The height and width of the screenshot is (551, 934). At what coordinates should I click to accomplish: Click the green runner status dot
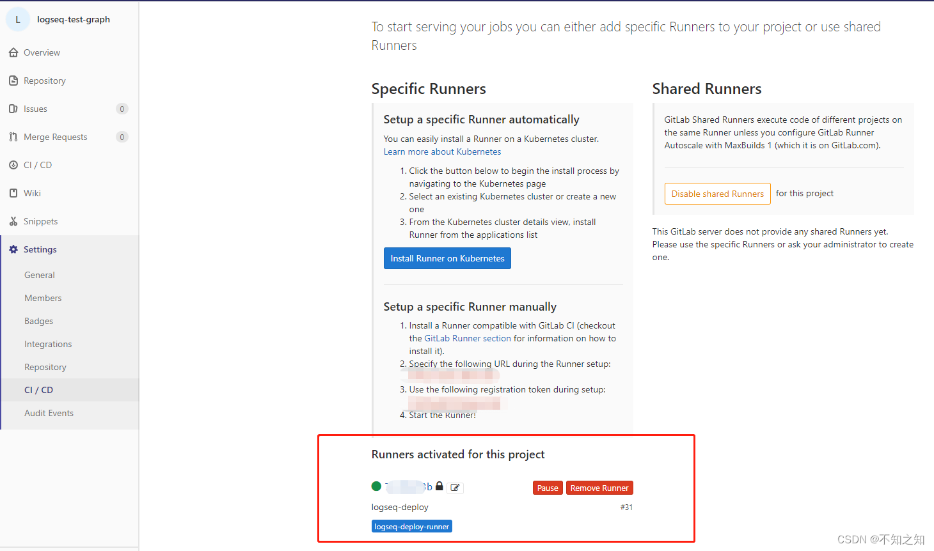click(x=376, y=486)
